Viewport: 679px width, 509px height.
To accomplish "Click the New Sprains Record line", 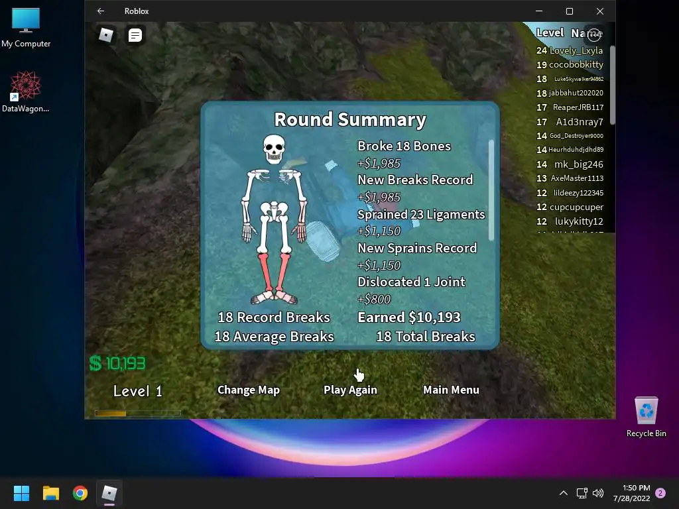I will 417,248.
